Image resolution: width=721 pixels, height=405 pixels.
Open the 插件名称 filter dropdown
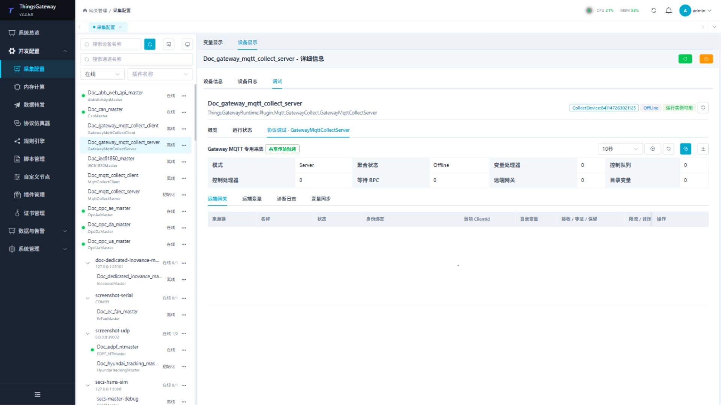coord(160,74)
